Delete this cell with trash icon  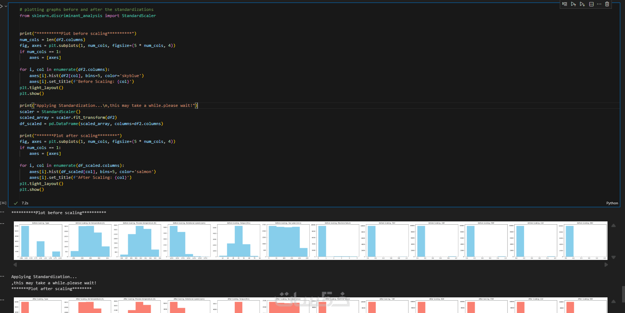[x=607, y=4]
